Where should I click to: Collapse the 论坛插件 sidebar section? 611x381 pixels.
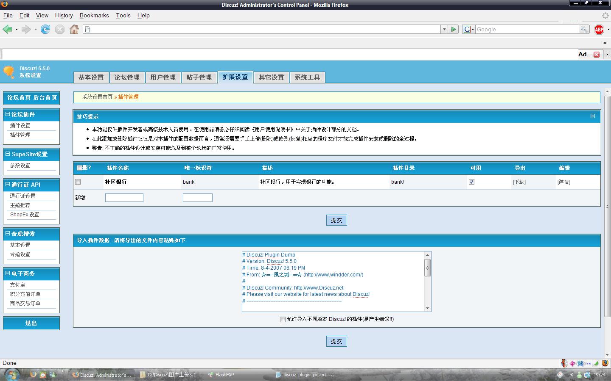coord(8,114)
